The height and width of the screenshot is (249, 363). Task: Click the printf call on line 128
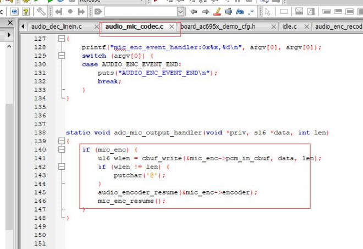point(201,47)
